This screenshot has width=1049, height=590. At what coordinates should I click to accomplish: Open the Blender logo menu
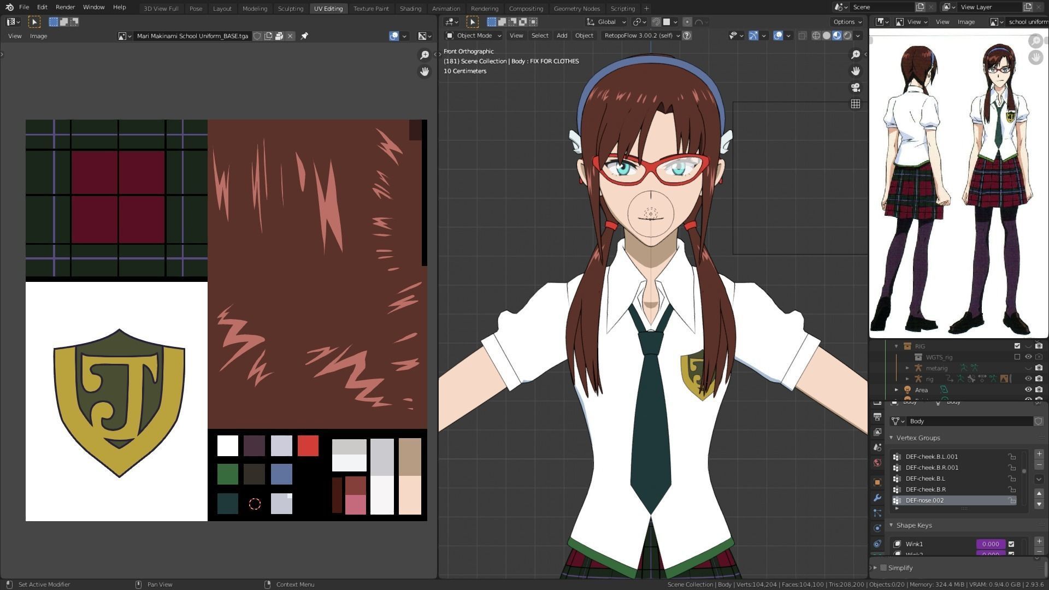click(x=9, y=7)
